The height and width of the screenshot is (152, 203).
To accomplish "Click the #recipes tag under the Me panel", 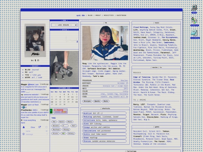I will coord(87,101).
